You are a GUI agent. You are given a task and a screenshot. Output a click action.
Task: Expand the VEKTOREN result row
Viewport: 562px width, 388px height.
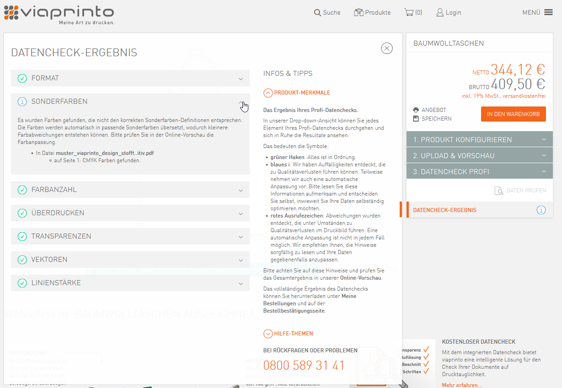pos(130,260)
